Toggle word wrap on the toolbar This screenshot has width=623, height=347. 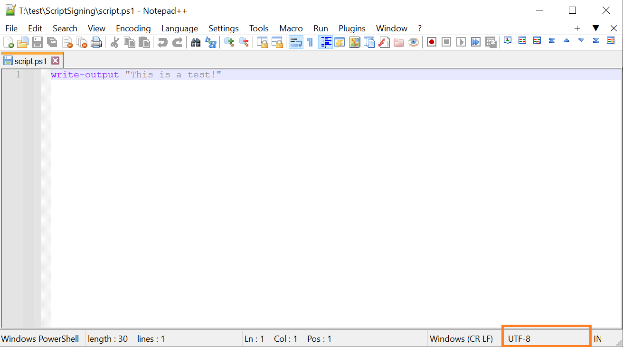pos(295,42)
